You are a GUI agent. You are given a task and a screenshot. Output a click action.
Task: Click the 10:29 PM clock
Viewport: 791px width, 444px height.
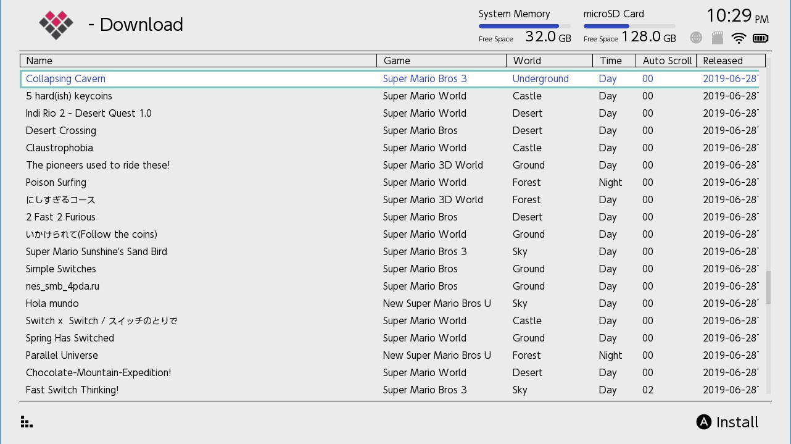click(737, 15)
